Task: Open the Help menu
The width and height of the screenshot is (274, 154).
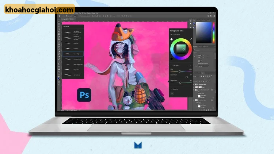Action: click(x=97, y=13)
